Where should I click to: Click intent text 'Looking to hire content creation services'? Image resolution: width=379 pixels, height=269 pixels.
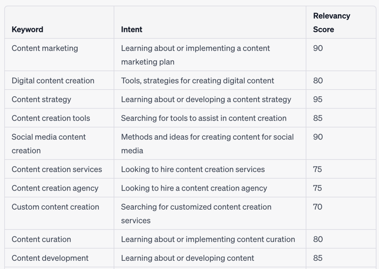[193, 169]
